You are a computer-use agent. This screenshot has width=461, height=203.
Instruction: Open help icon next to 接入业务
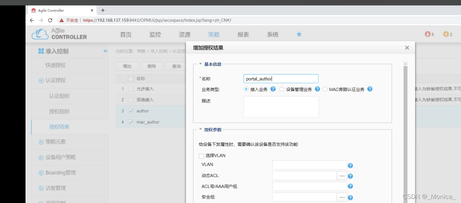tap(273, 89)
